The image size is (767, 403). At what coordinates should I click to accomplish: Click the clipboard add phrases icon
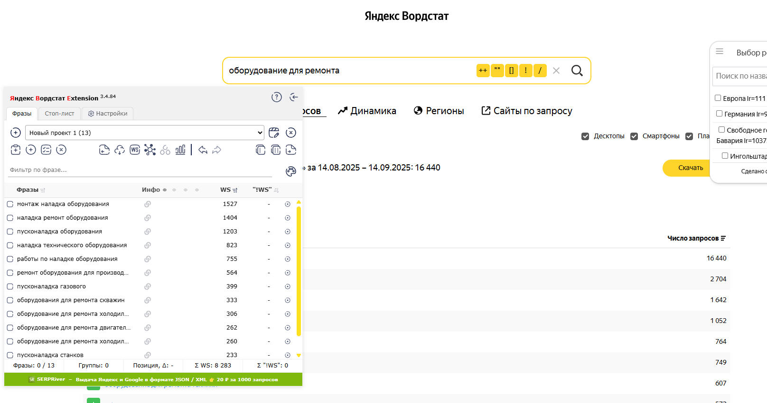pos(16,150)
